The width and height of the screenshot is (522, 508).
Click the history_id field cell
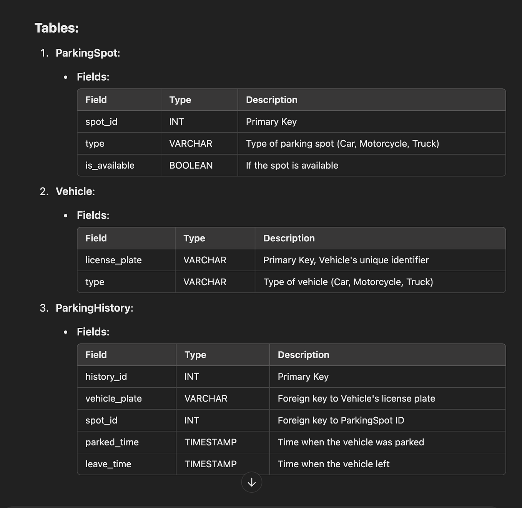tap(106, 377)
